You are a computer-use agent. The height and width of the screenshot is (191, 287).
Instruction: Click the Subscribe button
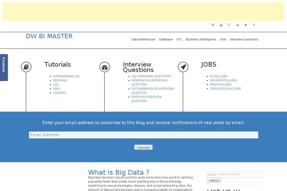[x=143, y=148]
